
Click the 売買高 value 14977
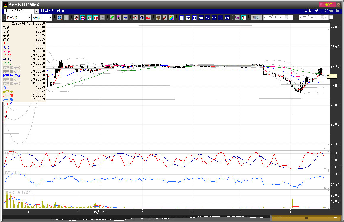[40, 91]
